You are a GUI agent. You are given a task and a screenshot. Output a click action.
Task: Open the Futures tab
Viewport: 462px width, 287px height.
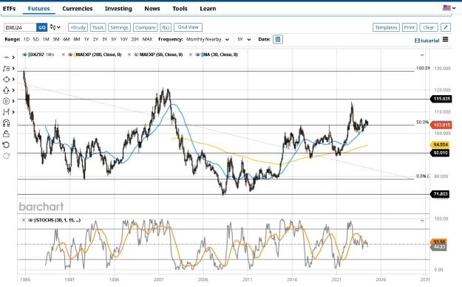tap(39, 9)
